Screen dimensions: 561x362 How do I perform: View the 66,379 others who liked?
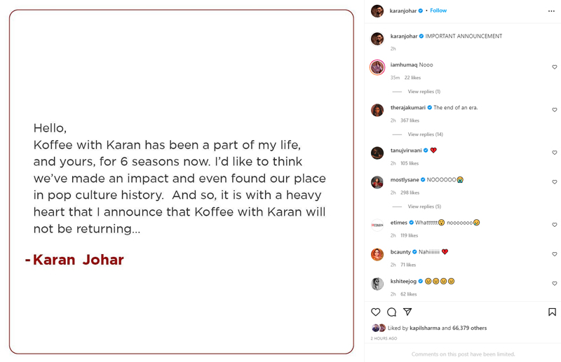pyautogui.click(x=469, y=328)
